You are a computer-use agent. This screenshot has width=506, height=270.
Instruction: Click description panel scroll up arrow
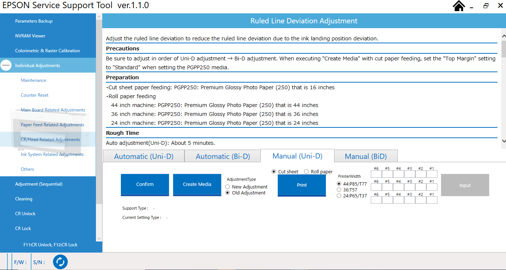[x=503, y=36]
